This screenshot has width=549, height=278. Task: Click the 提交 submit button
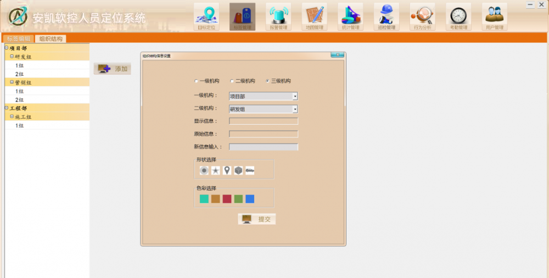tap(257, 219)
